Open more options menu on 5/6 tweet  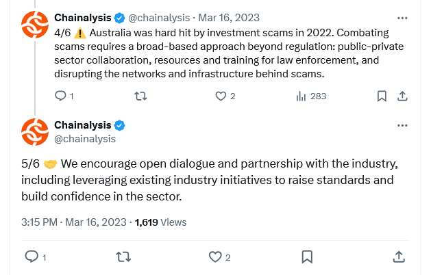pyautogui.click(x=402, y=126)
